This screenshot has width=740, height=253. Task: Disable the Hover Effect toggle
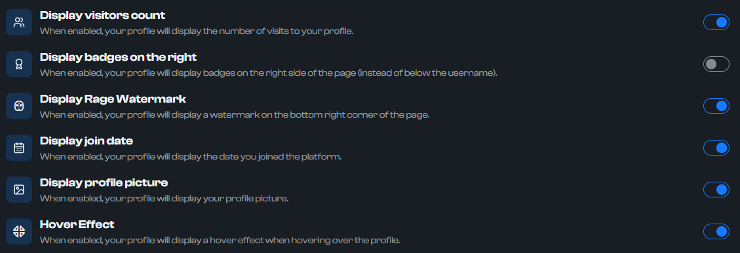716,231
